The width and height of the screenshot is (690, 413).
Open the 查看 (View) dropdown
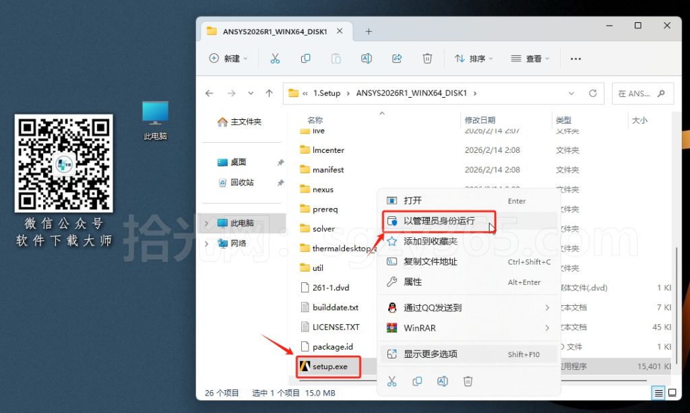(530, 59)
